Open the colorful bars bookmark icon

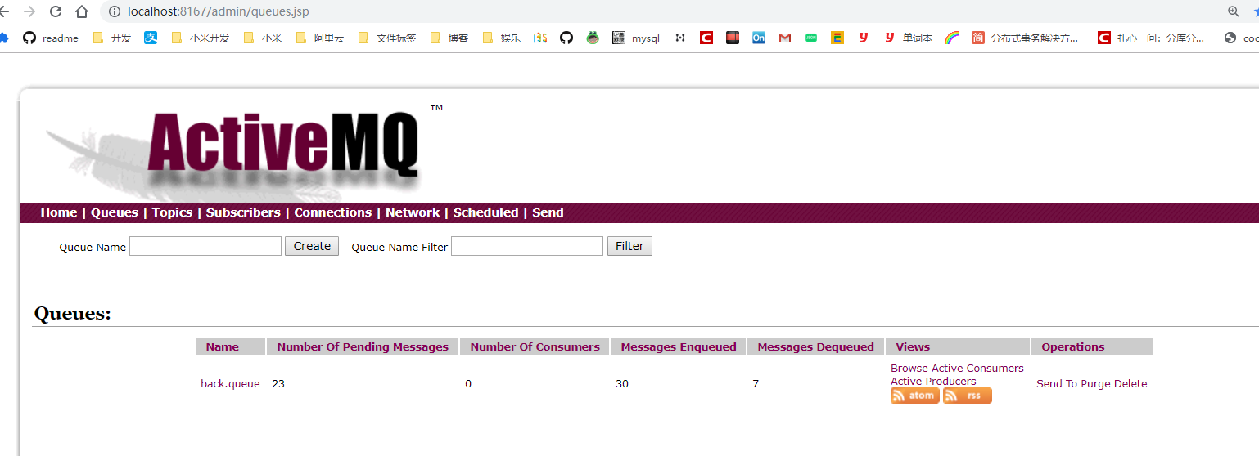pyautogui.click(x=540, y=38)
